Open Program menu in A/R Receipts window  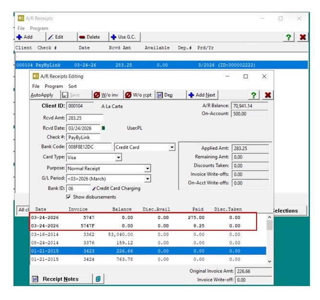coord(39,28)
